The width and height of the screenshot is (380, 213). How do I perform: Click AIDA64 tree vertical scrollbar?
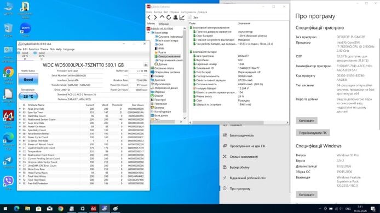pos(185,73)
